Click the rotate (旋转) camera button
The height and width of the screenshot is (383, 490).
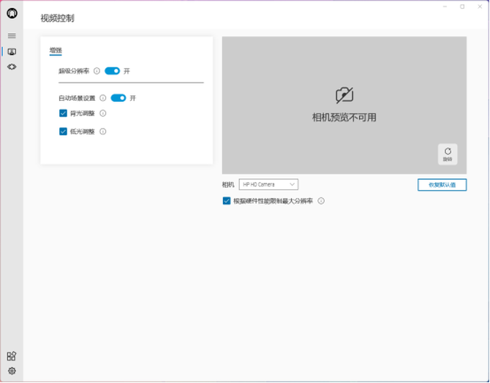click(448, 153)
